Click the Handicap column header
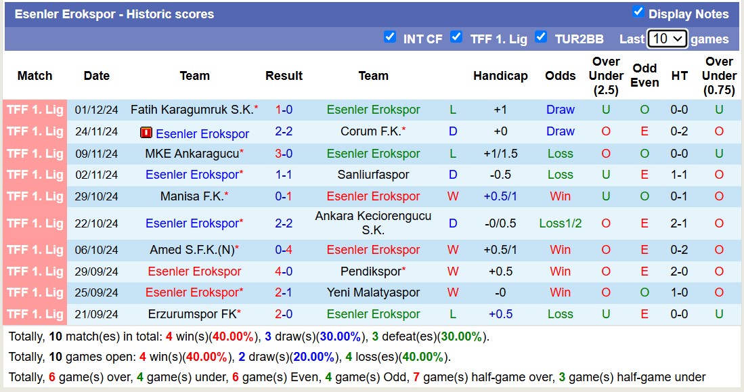 (x=500, y=76)
